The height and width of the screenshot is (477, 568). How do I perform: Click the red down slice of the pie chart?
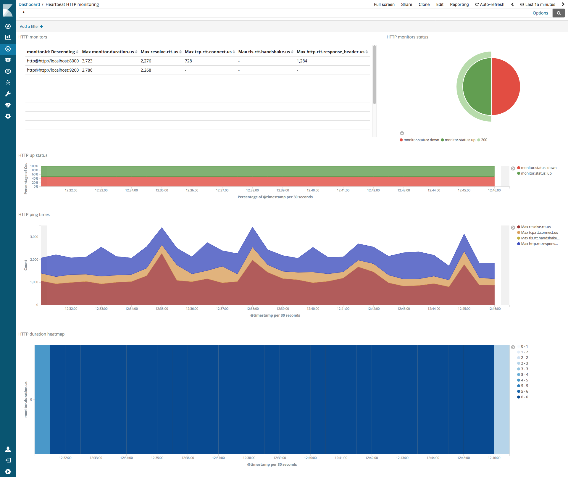[x=506, y=86]
